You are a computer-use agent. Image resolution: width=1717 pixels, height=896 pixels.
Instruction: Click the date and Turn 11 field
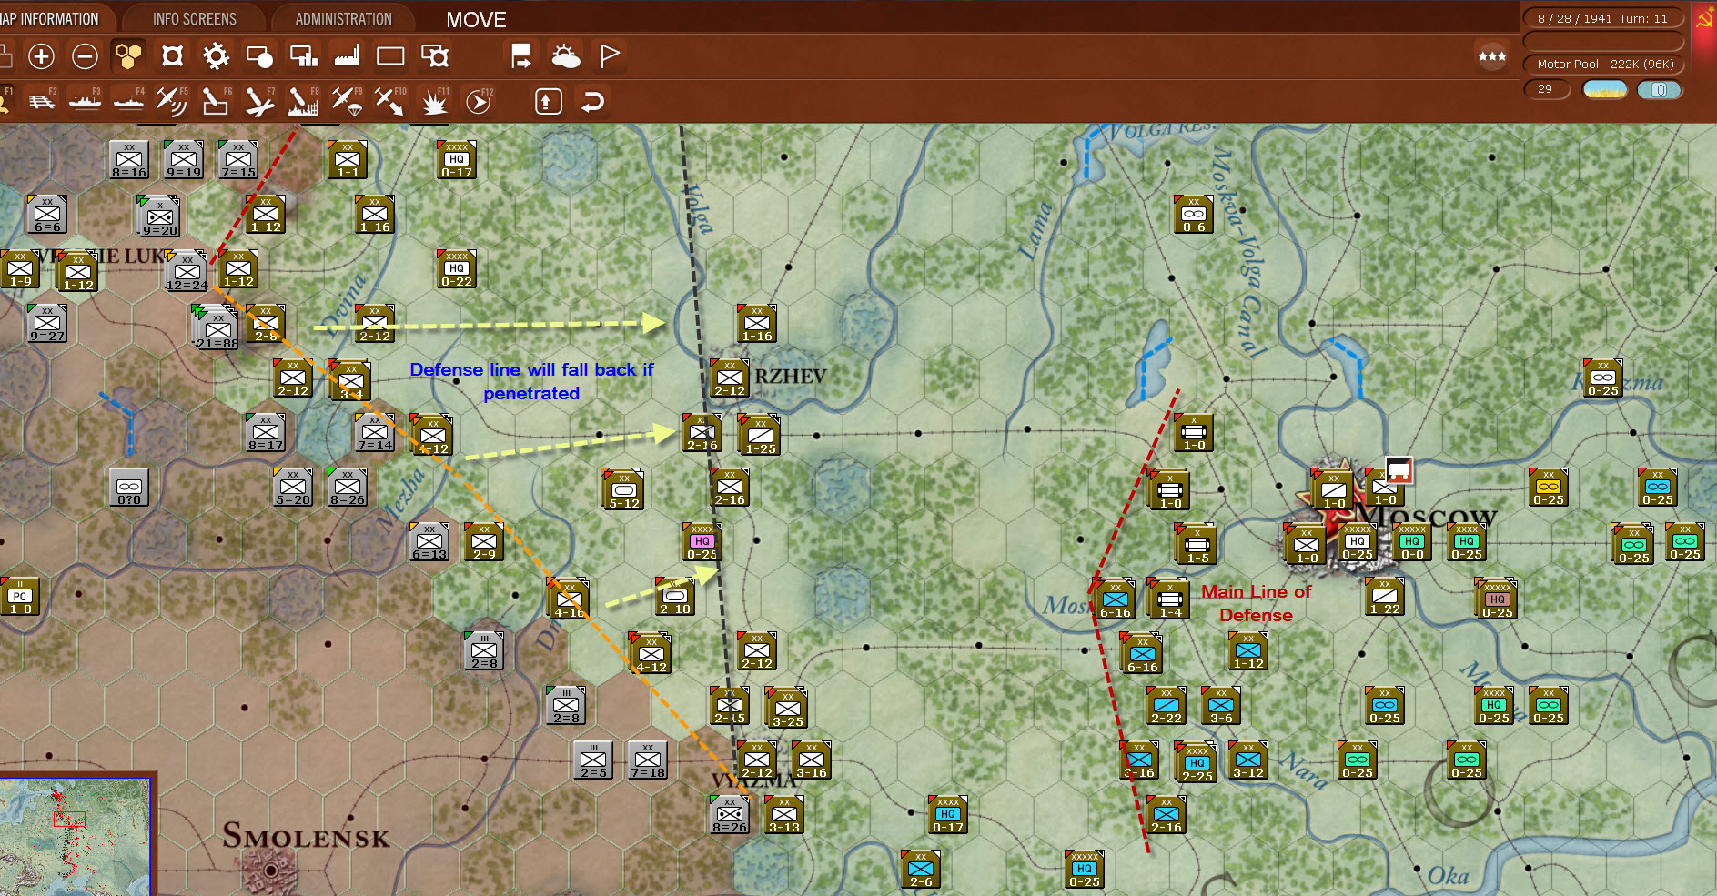1603,18
